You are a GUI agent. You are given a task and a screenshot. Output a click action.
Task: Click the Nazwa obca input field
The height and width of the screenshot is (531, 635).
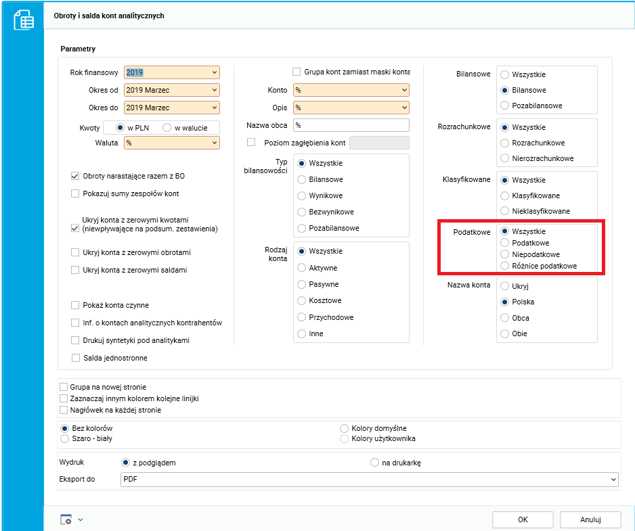coord(351,125)
